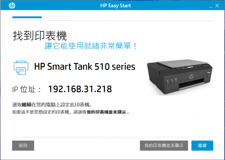Click the 找到印表機 heading
The height and width of the screenshot is (160, 225).
click(40, 36)
